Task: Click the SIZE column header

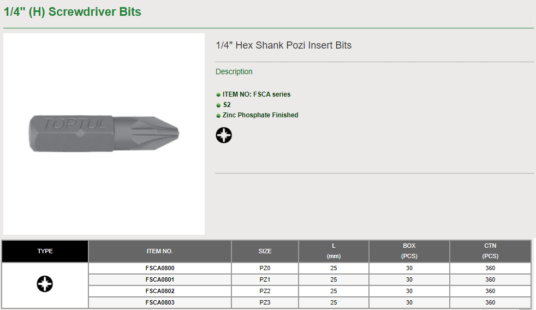Action: [x=265, y=251]
